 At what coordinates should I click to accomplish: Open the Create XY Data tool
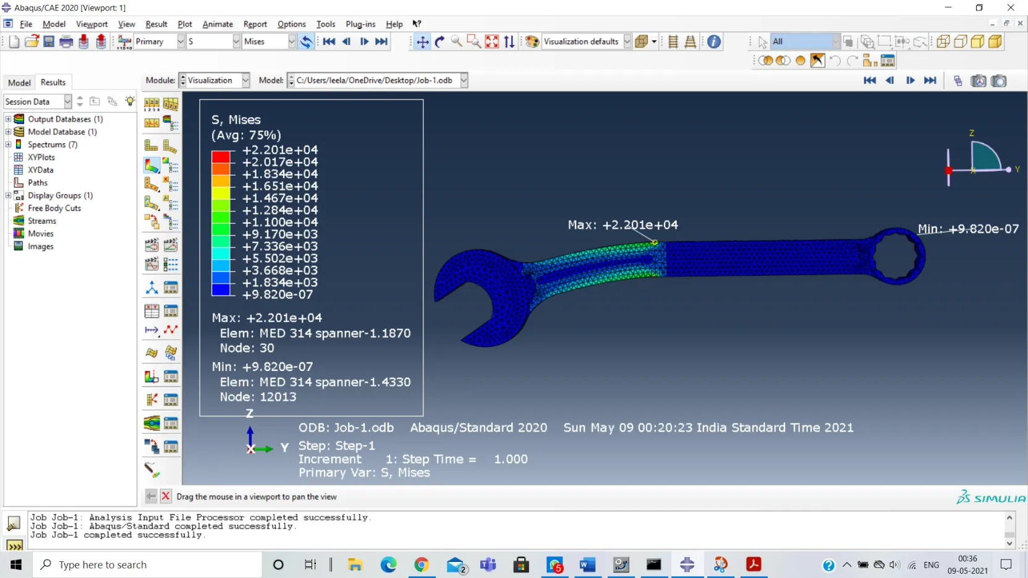point(151,311)
